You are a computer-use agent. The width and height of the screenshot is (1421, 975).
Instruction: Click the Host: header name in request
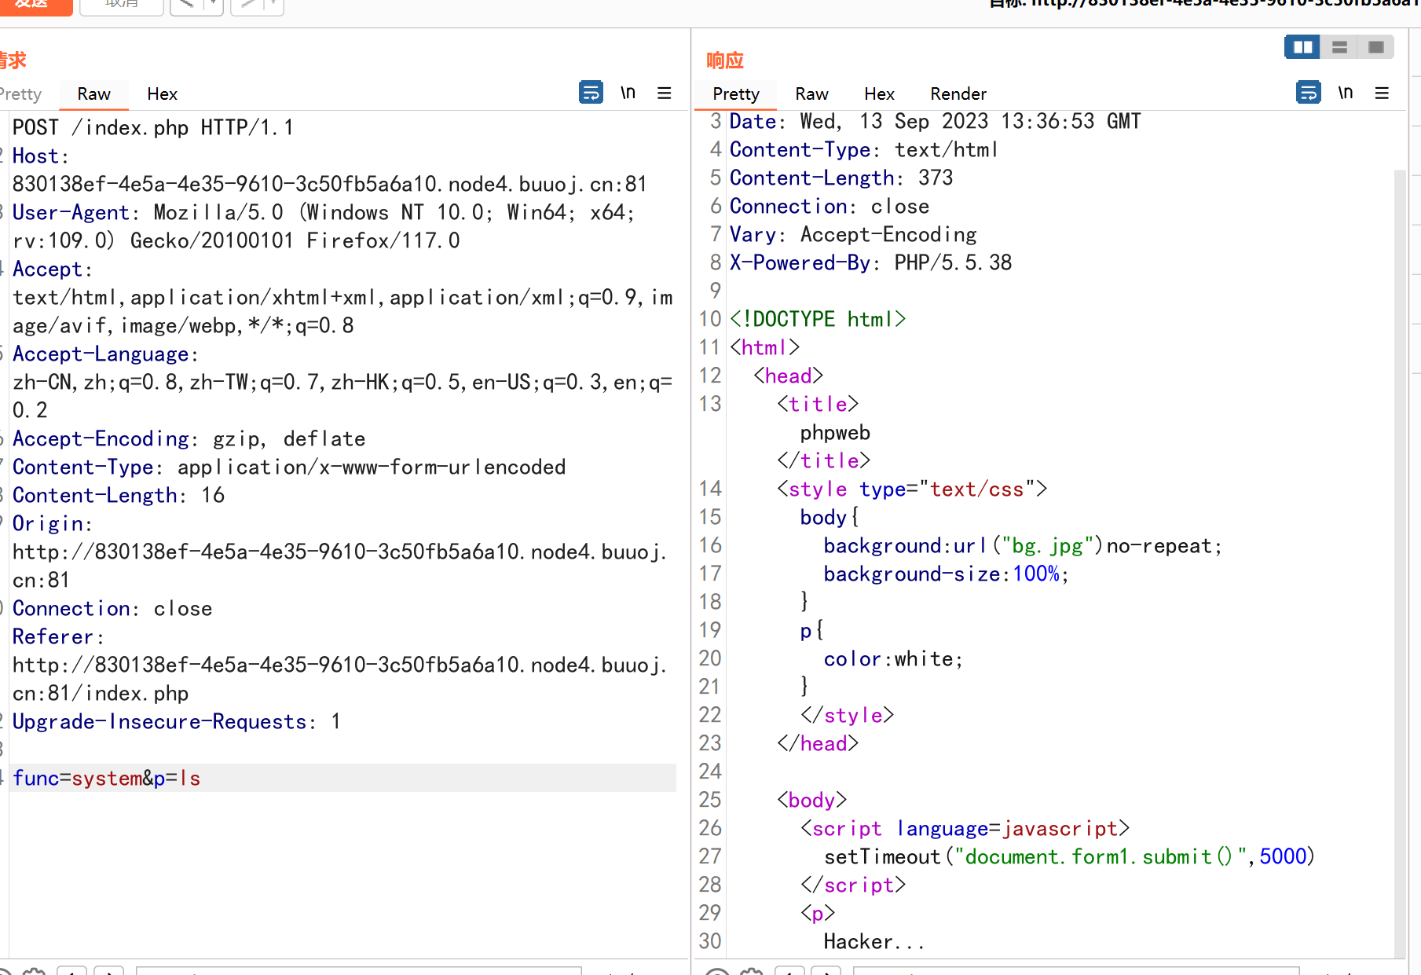[41, 156]
